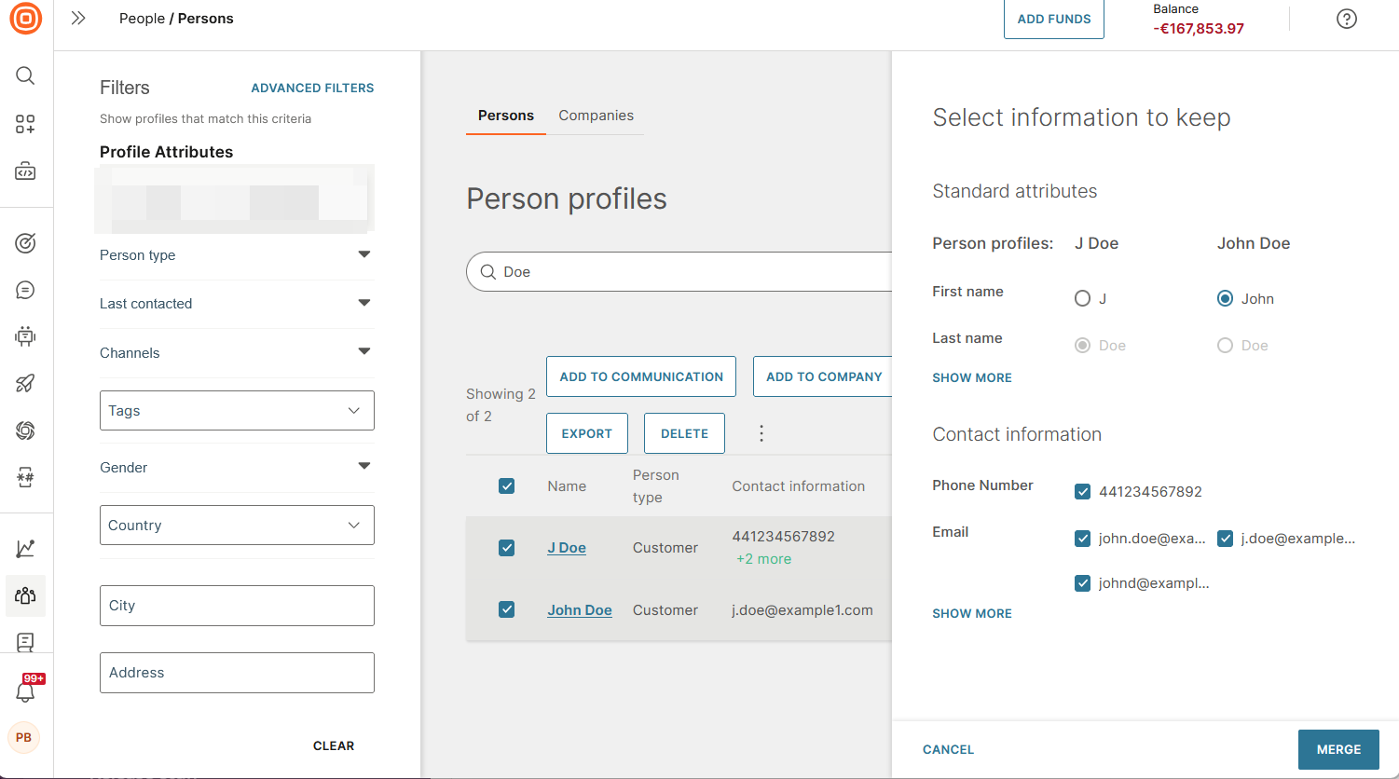
Task: Open the ADVANCED FILTERS menu
Action: pos(312,88)
